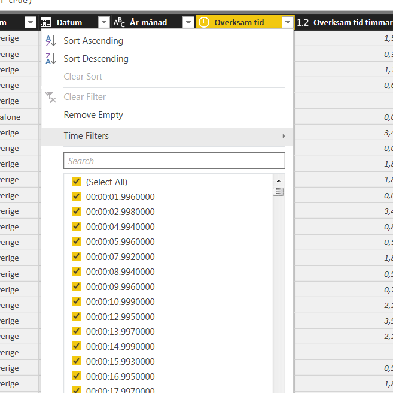Close the Overksam tid filter dropdown arrow

pyautogui.click(x=288, y=22)
